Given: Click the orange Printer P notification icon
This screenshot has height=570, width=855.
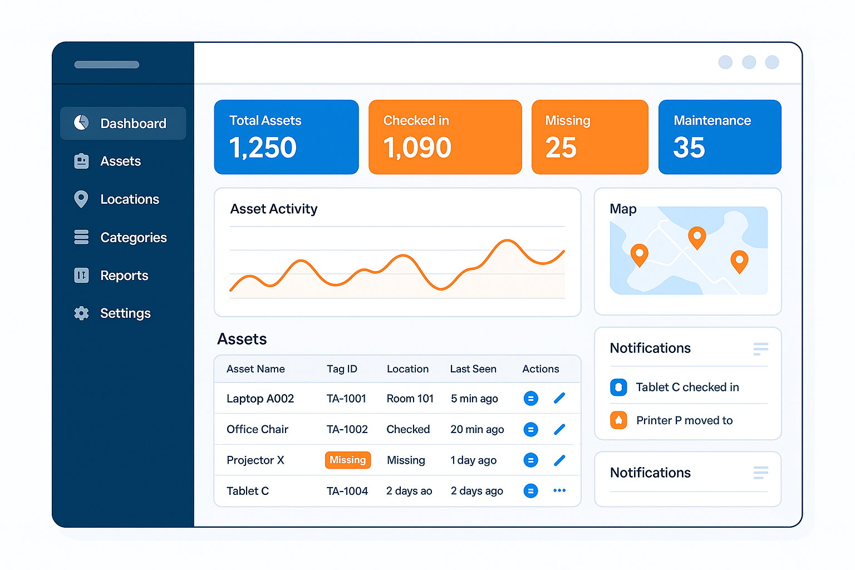Looking at the screenshot, I should pyautogui.click(x=618, y=420).
